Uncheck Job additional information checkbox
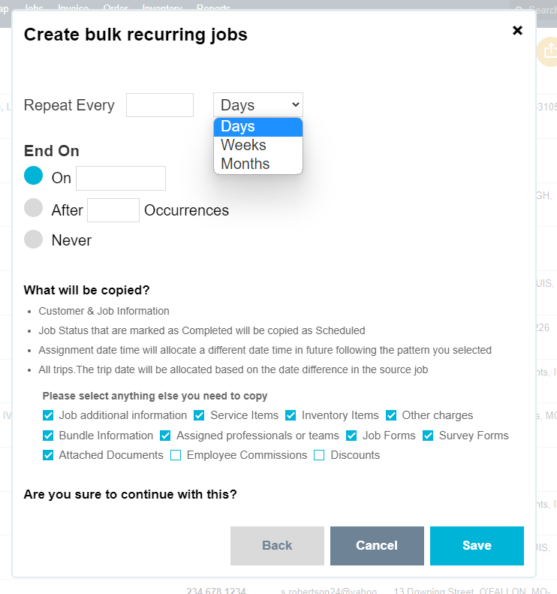This screenshot has width=557, height=594. (49, 415)
